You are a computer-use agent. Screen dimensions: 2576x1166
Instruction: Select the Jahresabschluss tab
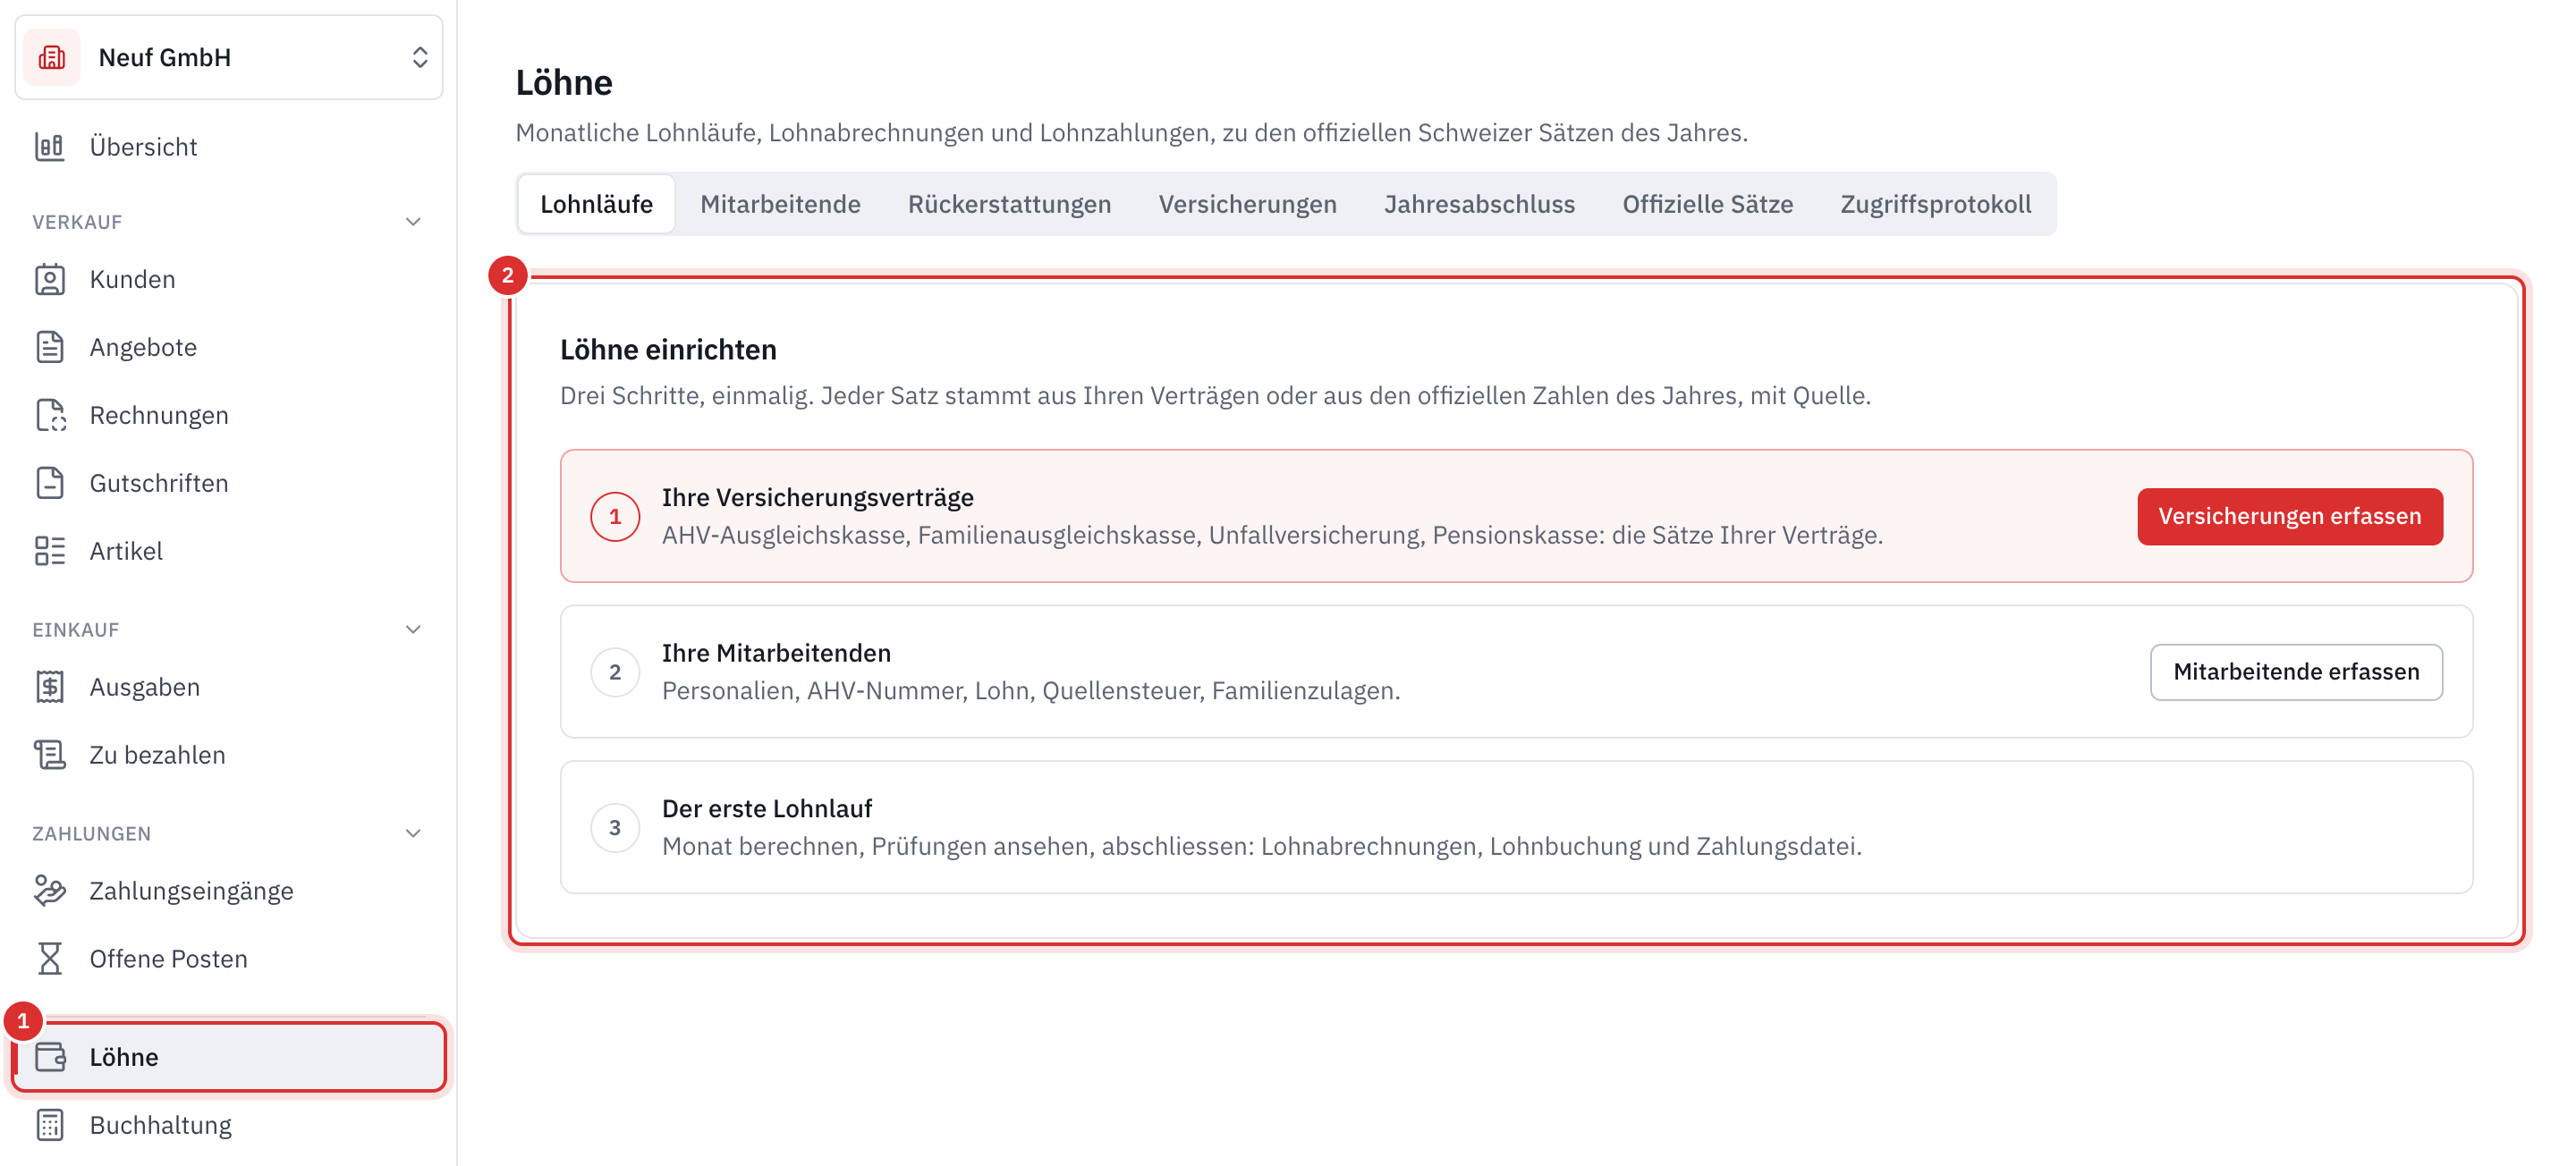click(1479, 204)
